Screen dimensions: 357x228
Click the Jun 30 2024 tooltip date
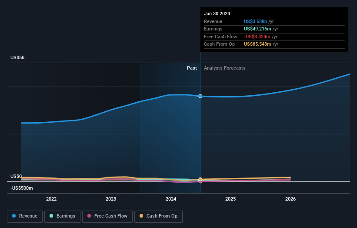point(217,13)
